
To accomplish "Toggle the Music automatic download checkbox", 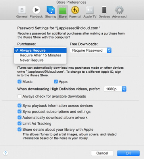I will [x=19, y=81].
